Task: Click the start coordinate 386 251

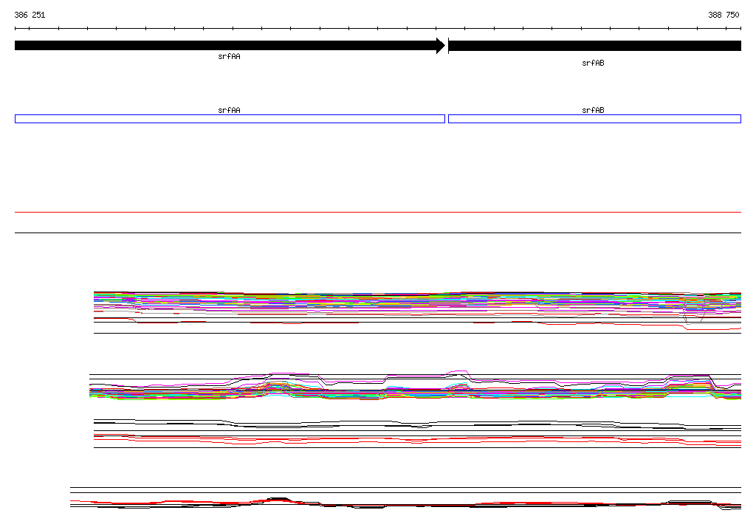Action: coord(30,15)
